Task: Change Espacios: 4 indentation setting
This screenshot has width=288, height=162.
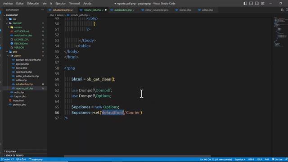Action: [240, 159]
